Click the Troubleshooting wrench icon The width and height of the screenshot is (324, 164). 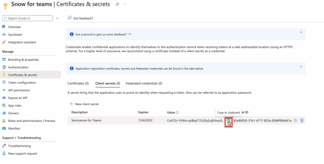(x=4, y=146)
